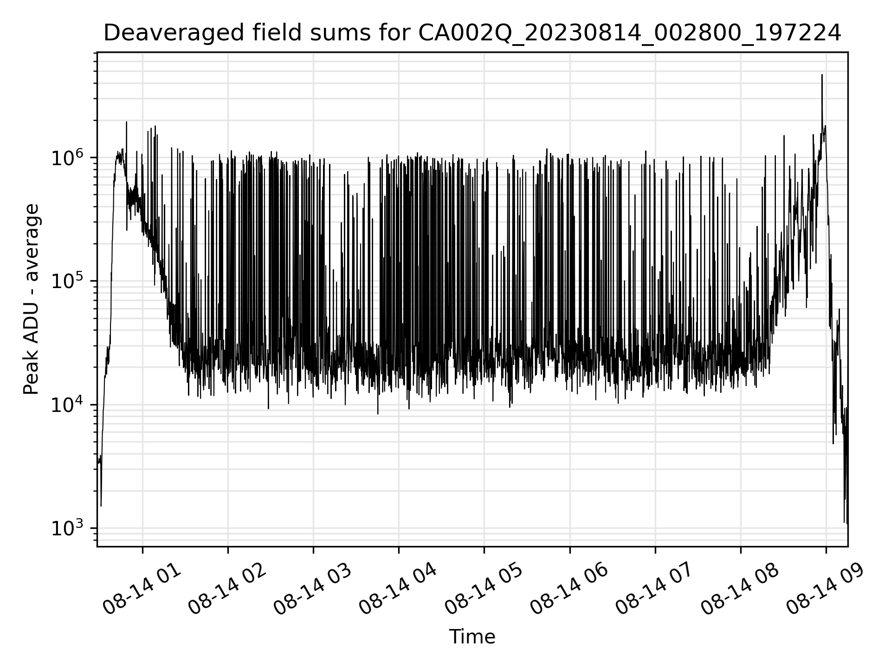Click the x tick label '08-14 02'

click(227, 590)
